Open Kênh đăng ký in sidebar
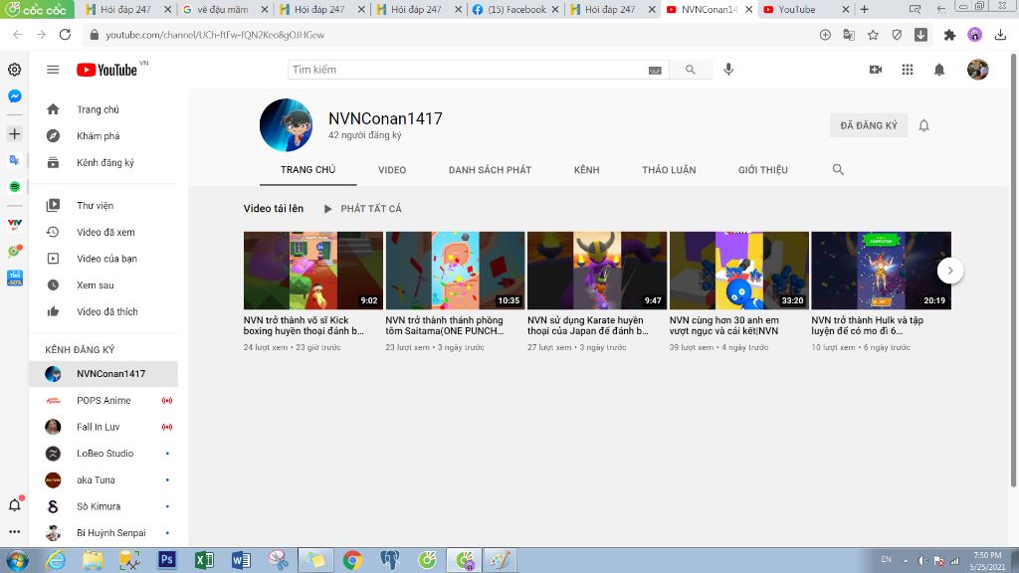1019x573 pixels. point(103,162)
